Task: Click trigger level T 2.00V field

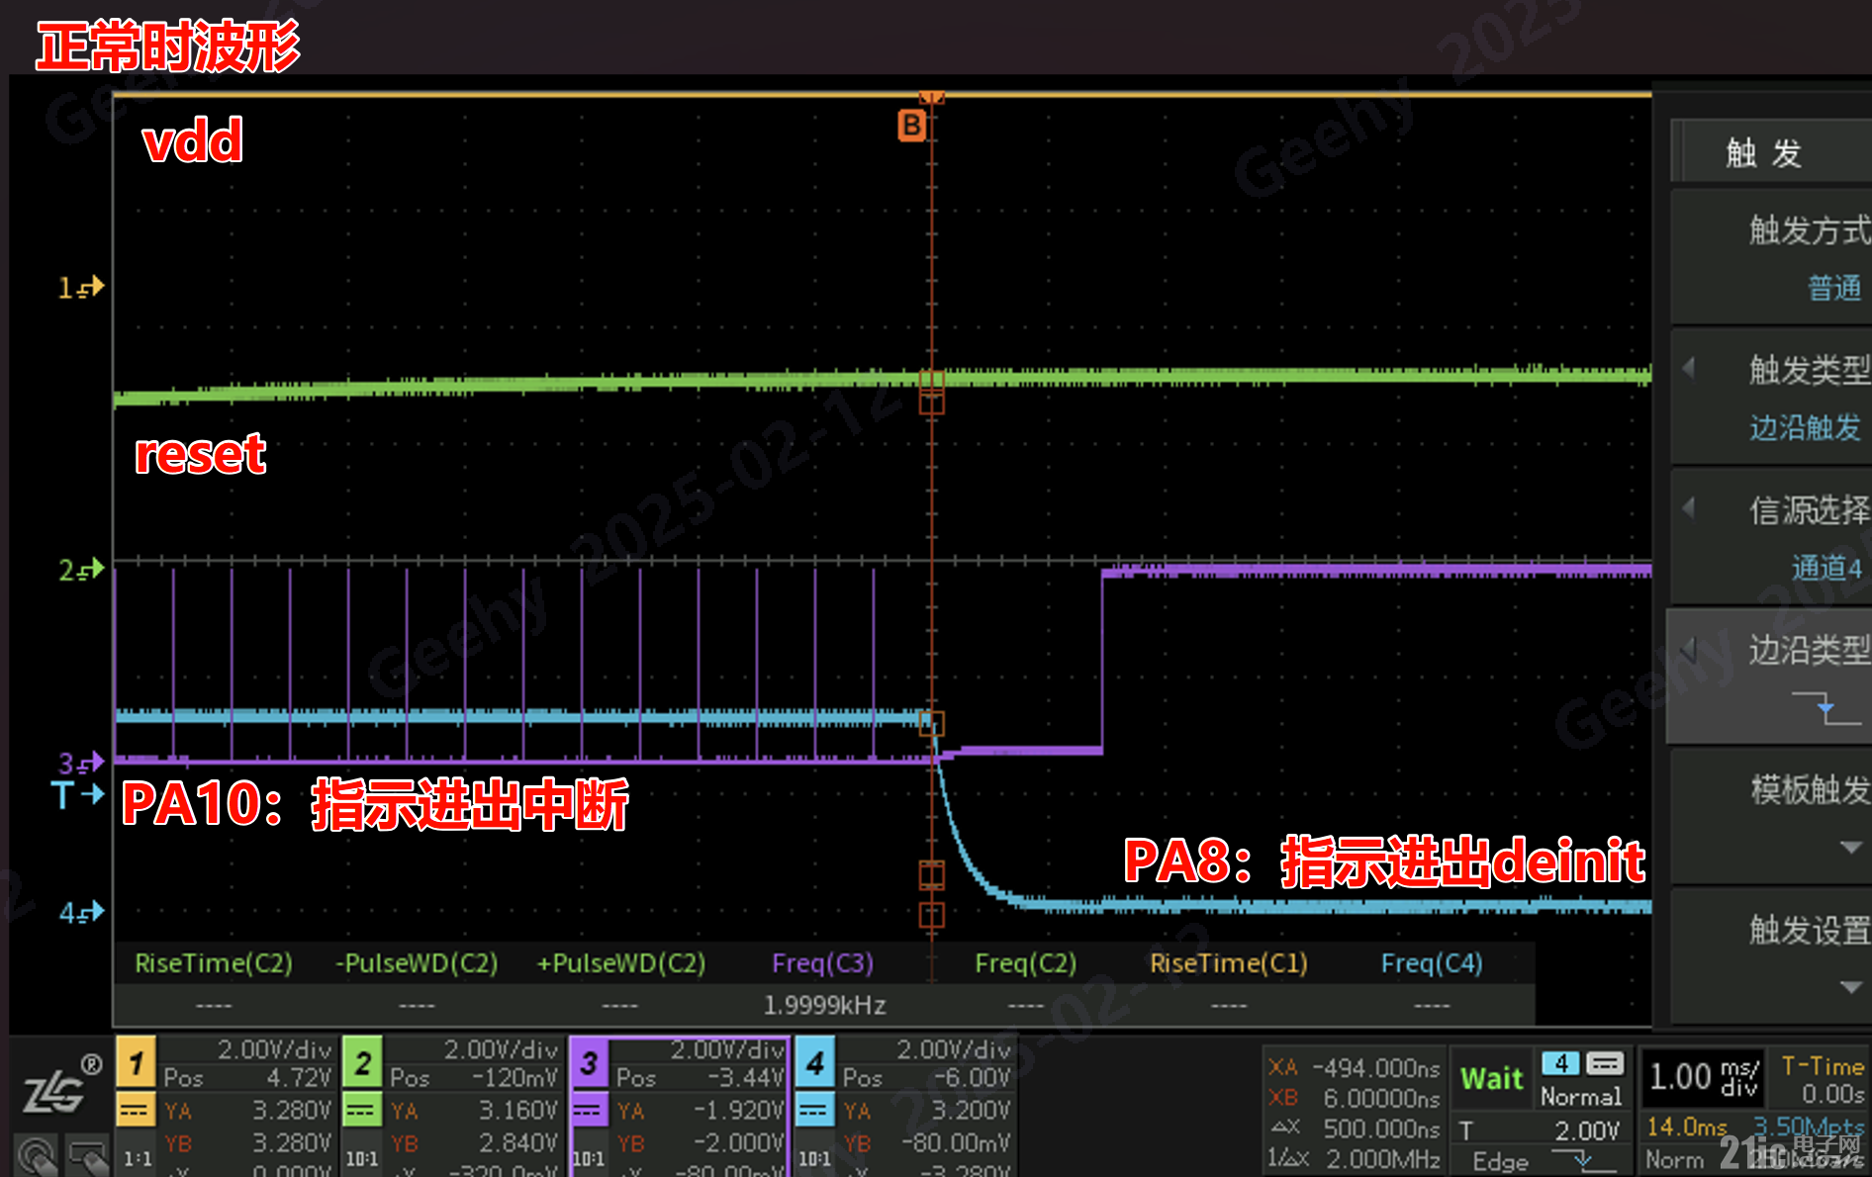Action: 1540,1130
